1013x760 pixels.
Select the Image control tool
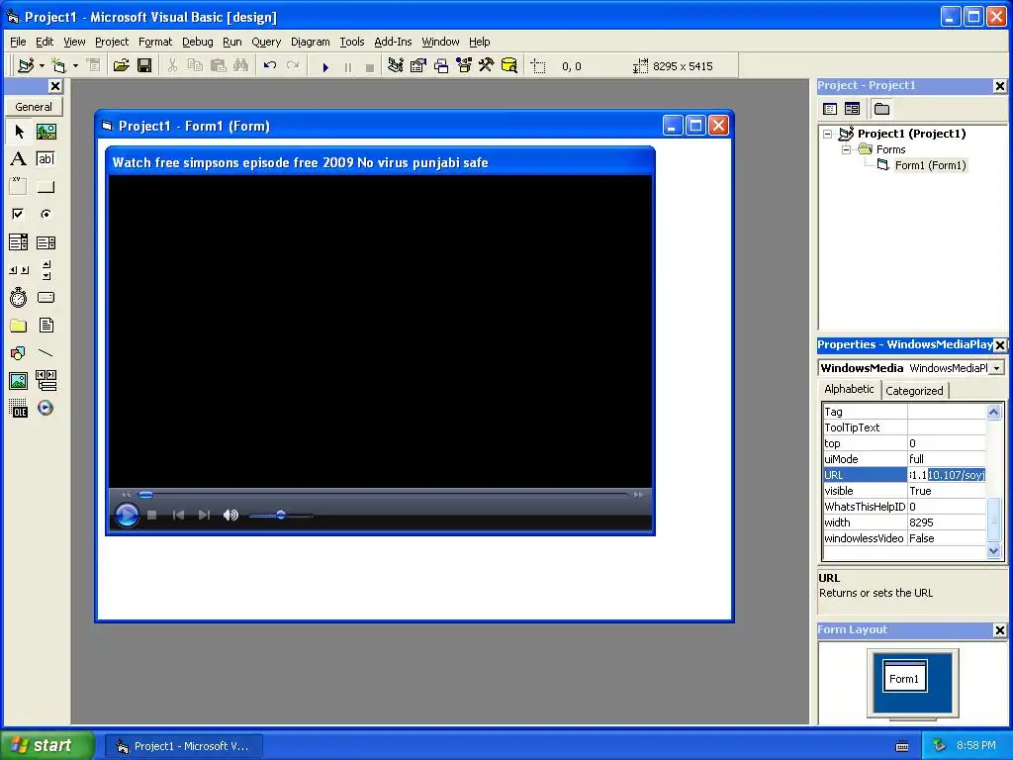(18, 381)
